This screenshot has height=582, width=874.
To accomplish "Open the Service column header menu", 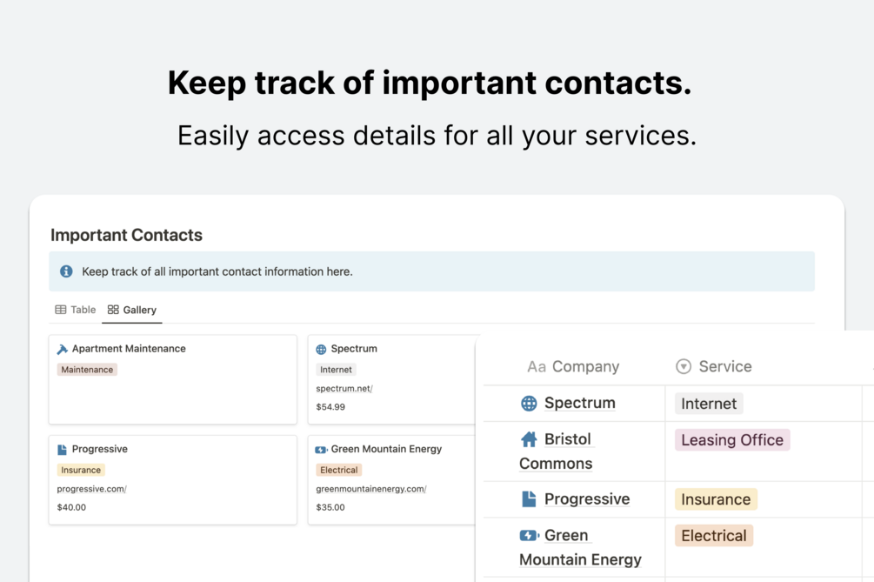I will [714, 366].
